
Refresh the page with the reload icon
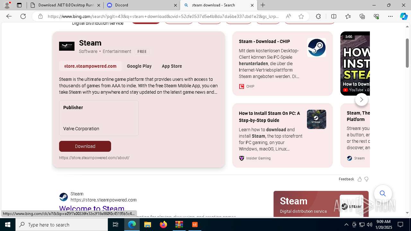coord(23,16)
